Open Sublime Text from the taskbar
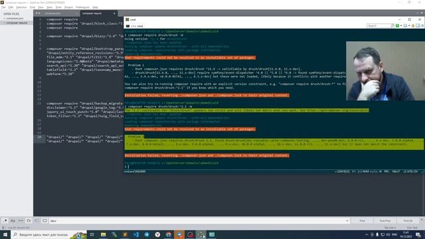The width and height of the screenshot is (425, 239). coord(125,234)
